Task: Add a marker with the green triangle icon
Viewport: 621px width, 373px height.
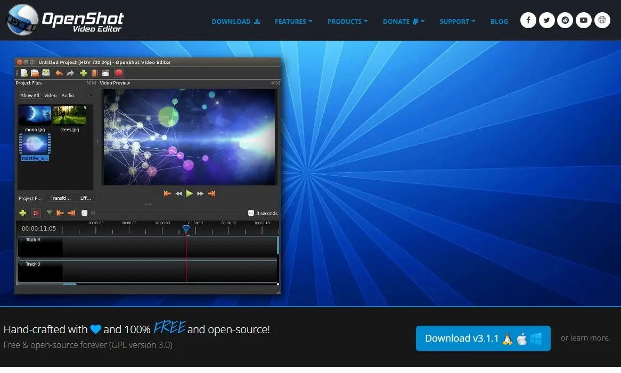Action: click(x=49, y=213)
